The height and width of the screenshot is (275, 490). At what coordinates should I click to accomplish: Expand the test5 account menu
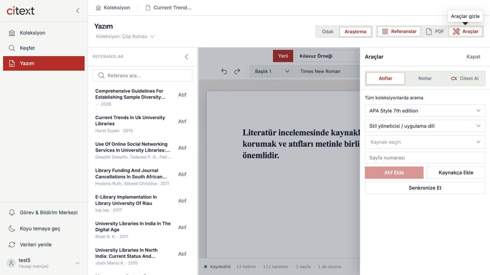[44, 263]
